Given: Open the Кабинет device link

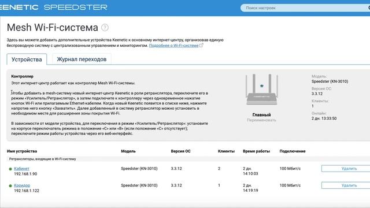Looking at the screenshot, I should (x=22, y=169).
